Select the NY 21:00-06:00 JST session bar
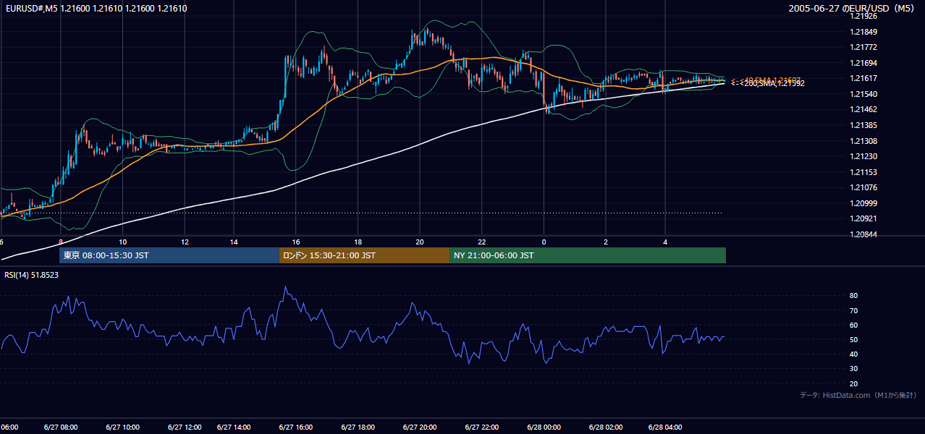Image resolution: width=925 pixels, height=434 pixels. coord(588,255)
